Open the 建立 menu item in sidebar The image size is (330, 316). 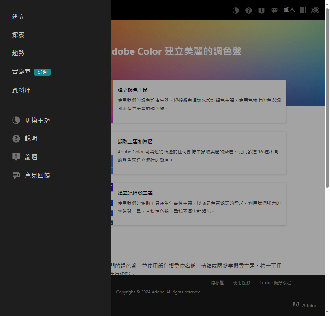pos(18,16)
